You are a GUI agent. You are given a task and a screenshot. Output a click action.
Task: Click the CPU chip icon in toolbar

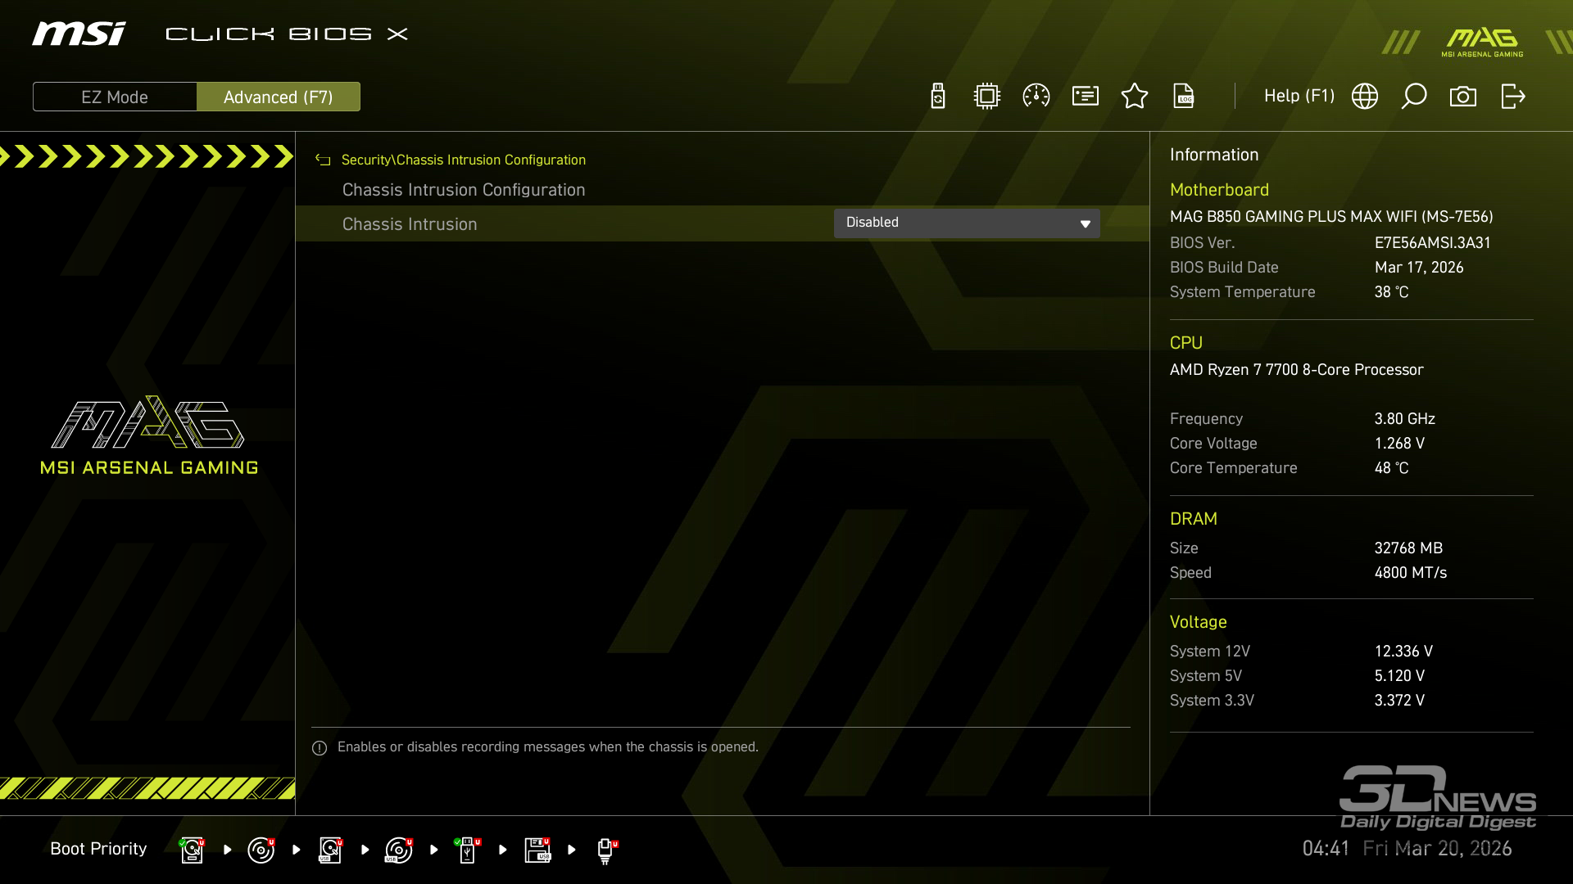987,97
